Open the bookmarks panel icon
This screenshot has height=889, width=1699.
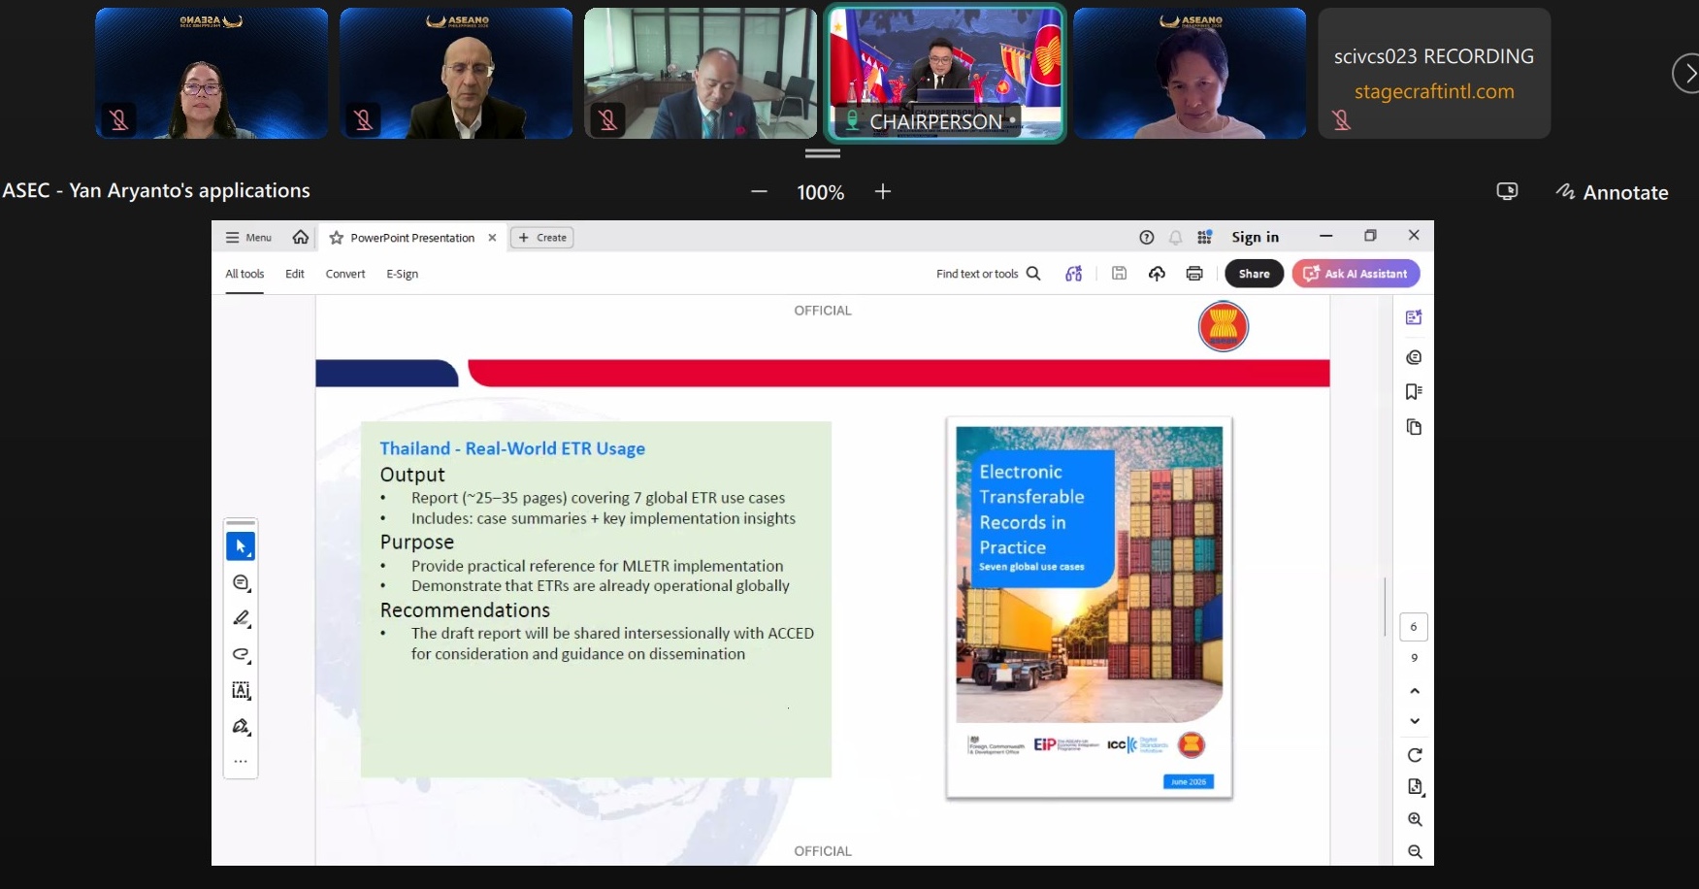[x=1414, y=392]
